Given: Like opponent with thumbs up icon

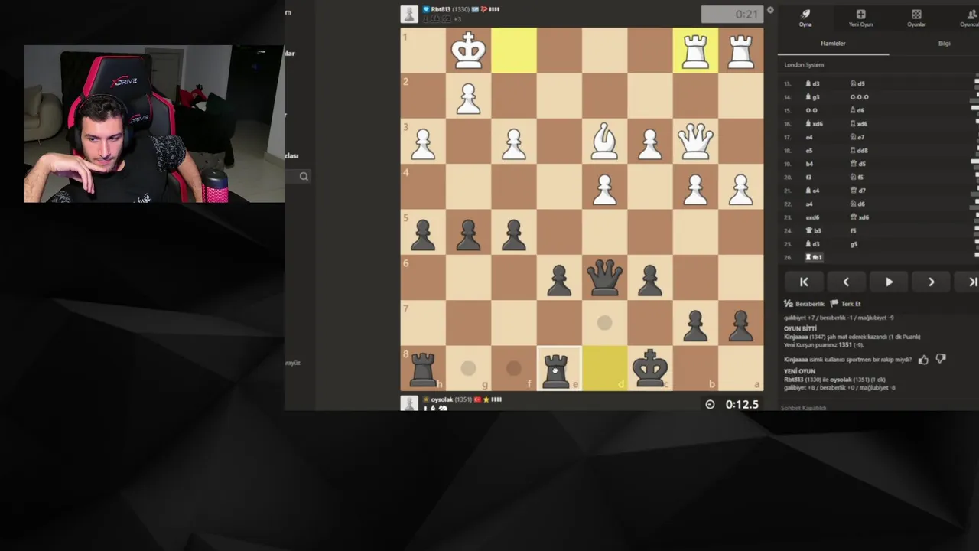Looking at the screenshot, I should 923,359.
